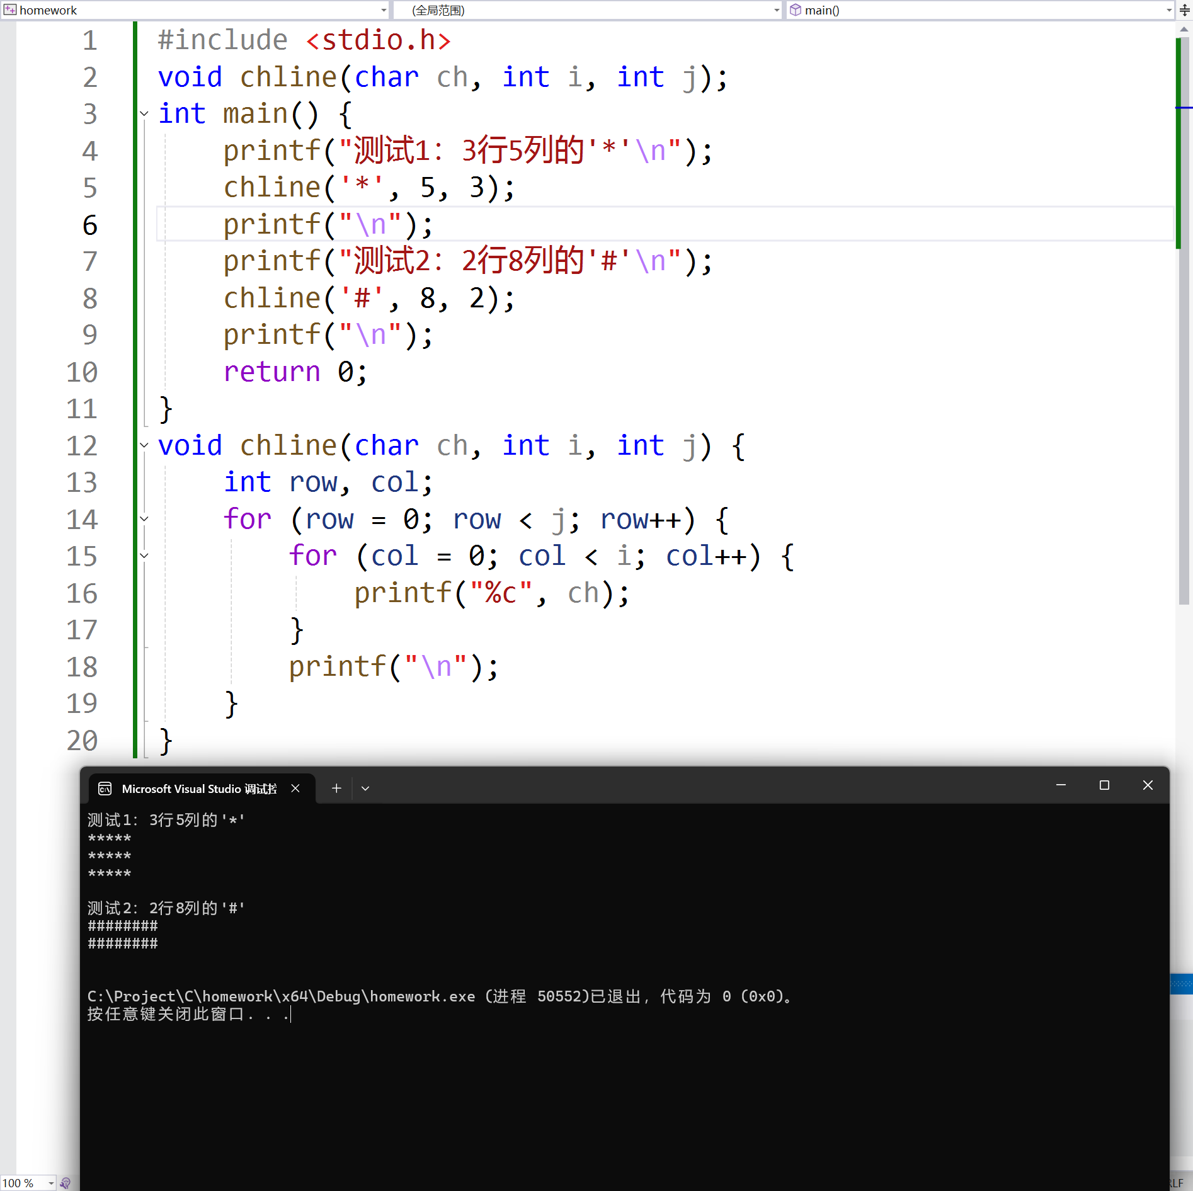Click the #include <stdio.h> line
This screenshot has height=1191, width=1193.
304,40
